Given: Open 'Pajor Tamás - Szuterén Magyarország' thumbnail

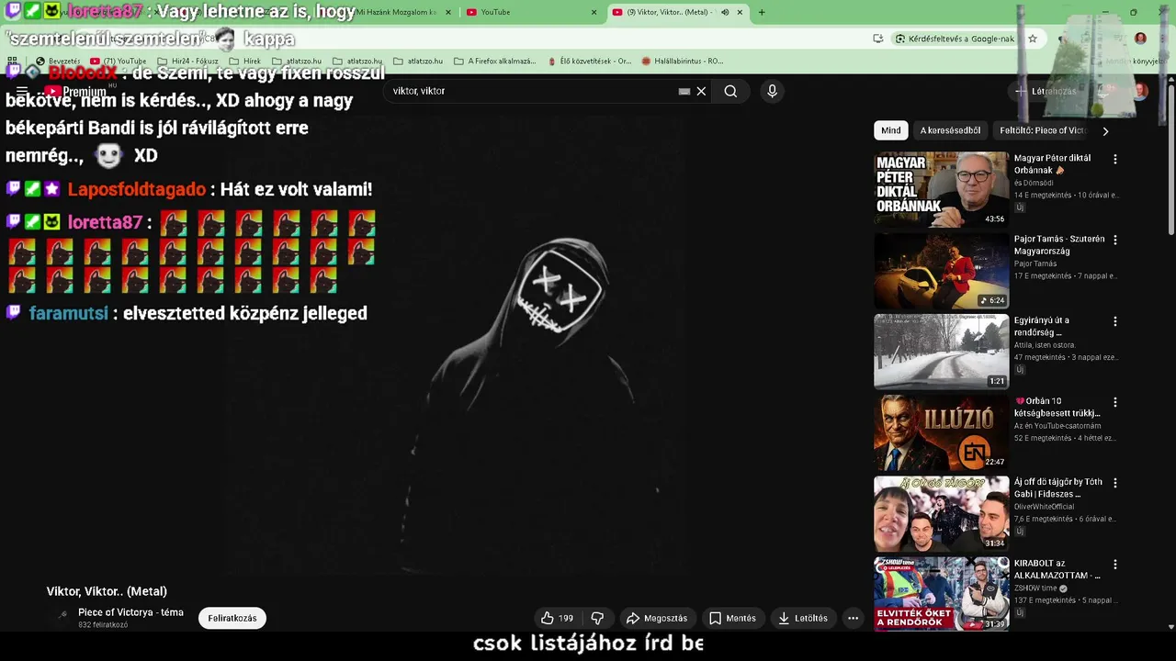Looking at the screenshot, I should pyautogui.click(x=941, y=271).
